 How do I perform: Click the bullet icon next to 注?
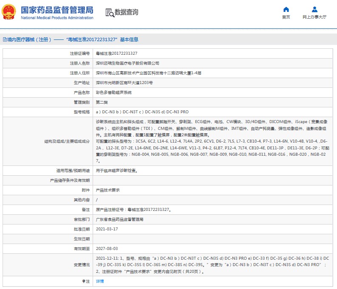pos(84,281)
